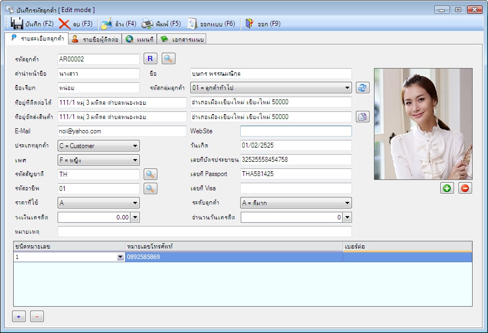Click the exit (F9) door icon
This screenshot has height=333, width=488.
tap(250, 24)
